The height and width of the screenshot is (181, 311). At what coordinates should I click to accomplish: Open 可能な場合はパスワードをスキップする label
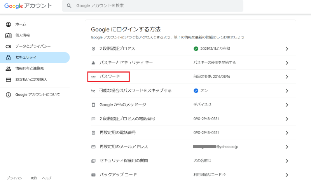135,90
